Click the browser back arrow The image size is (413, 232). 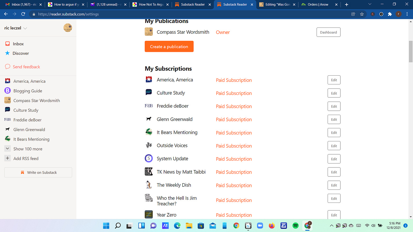[x=6, y=14]
